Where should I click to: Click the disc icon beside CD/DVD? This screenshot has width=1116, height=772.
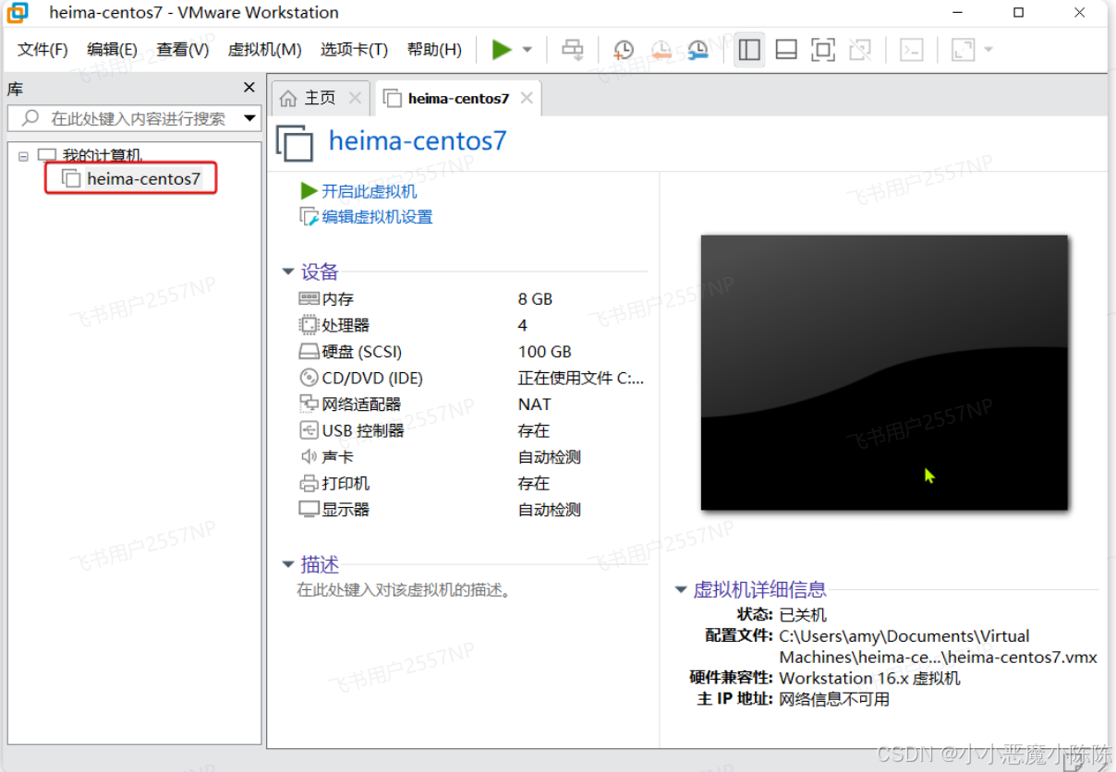point(309,378)
